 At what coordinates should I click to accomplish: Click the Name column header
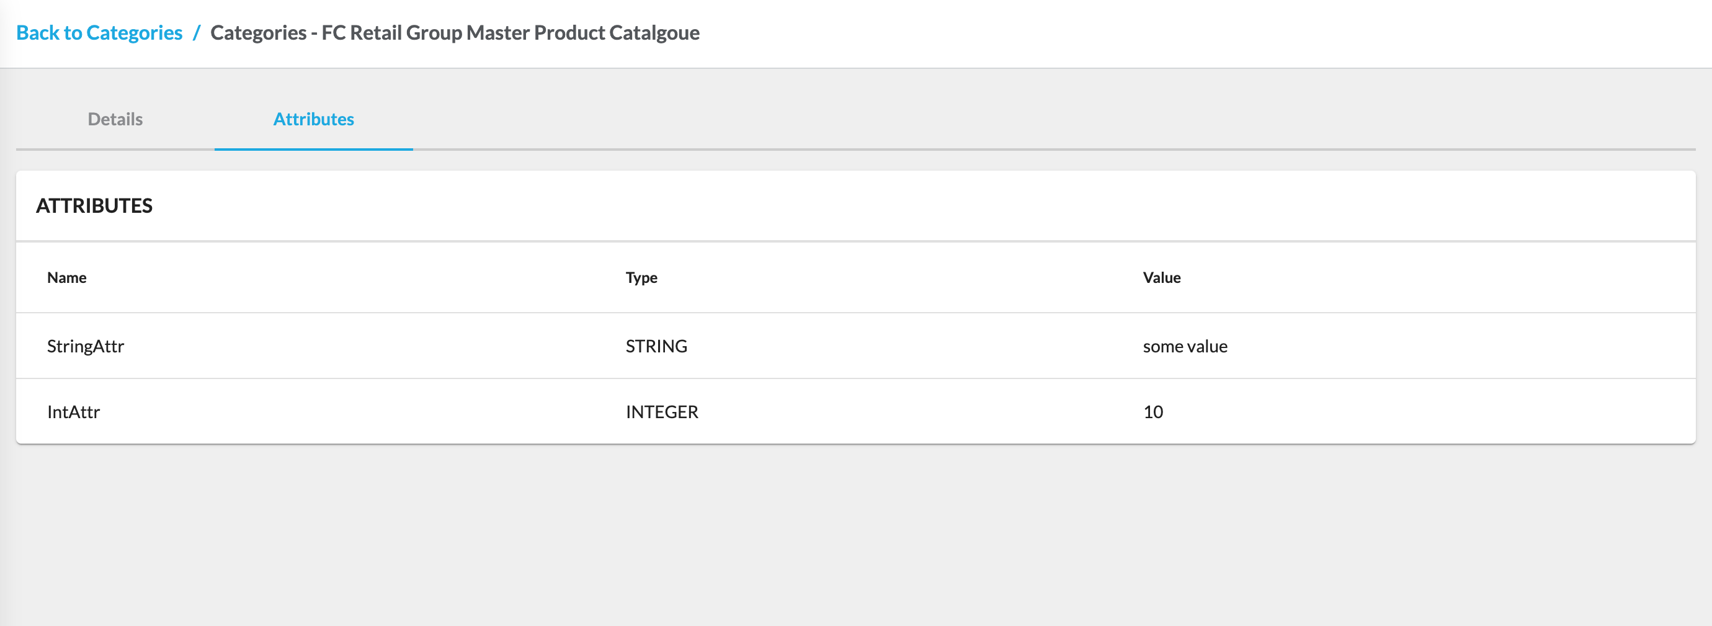point(66,278)
